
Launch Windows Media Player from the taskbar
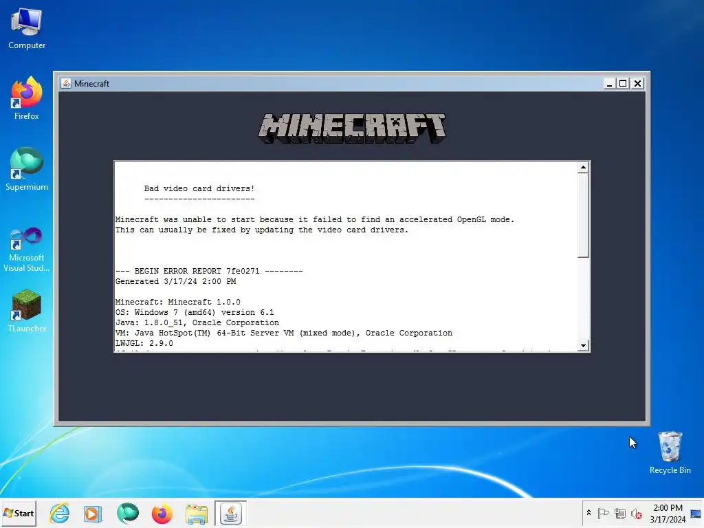click(x=93, y=513)
